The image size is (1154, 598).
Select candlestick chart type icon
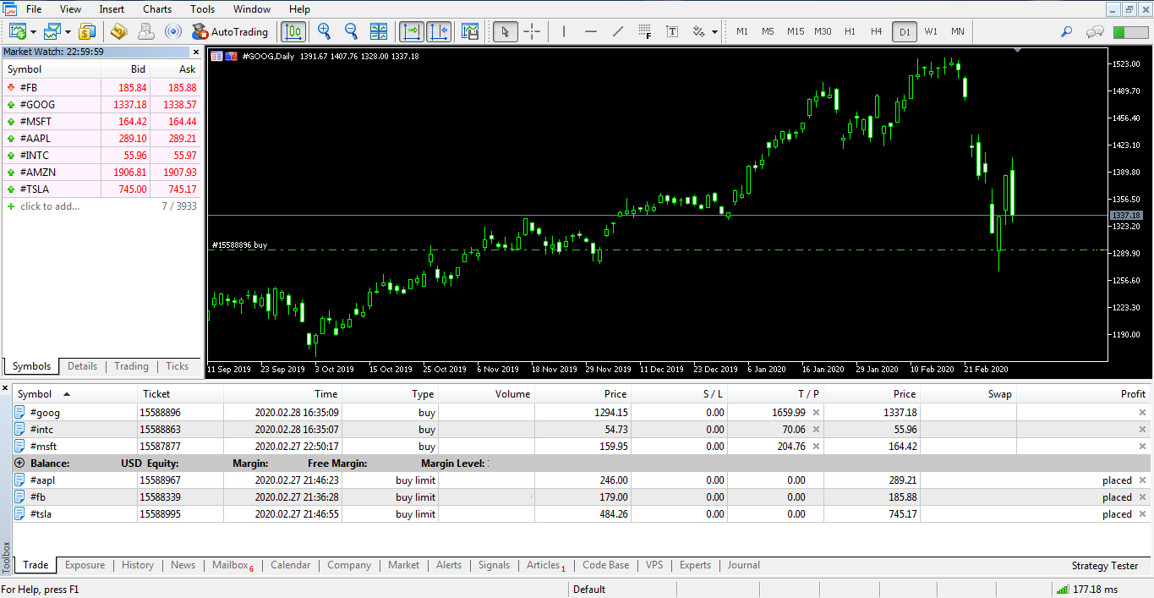[x=293, y=32]
